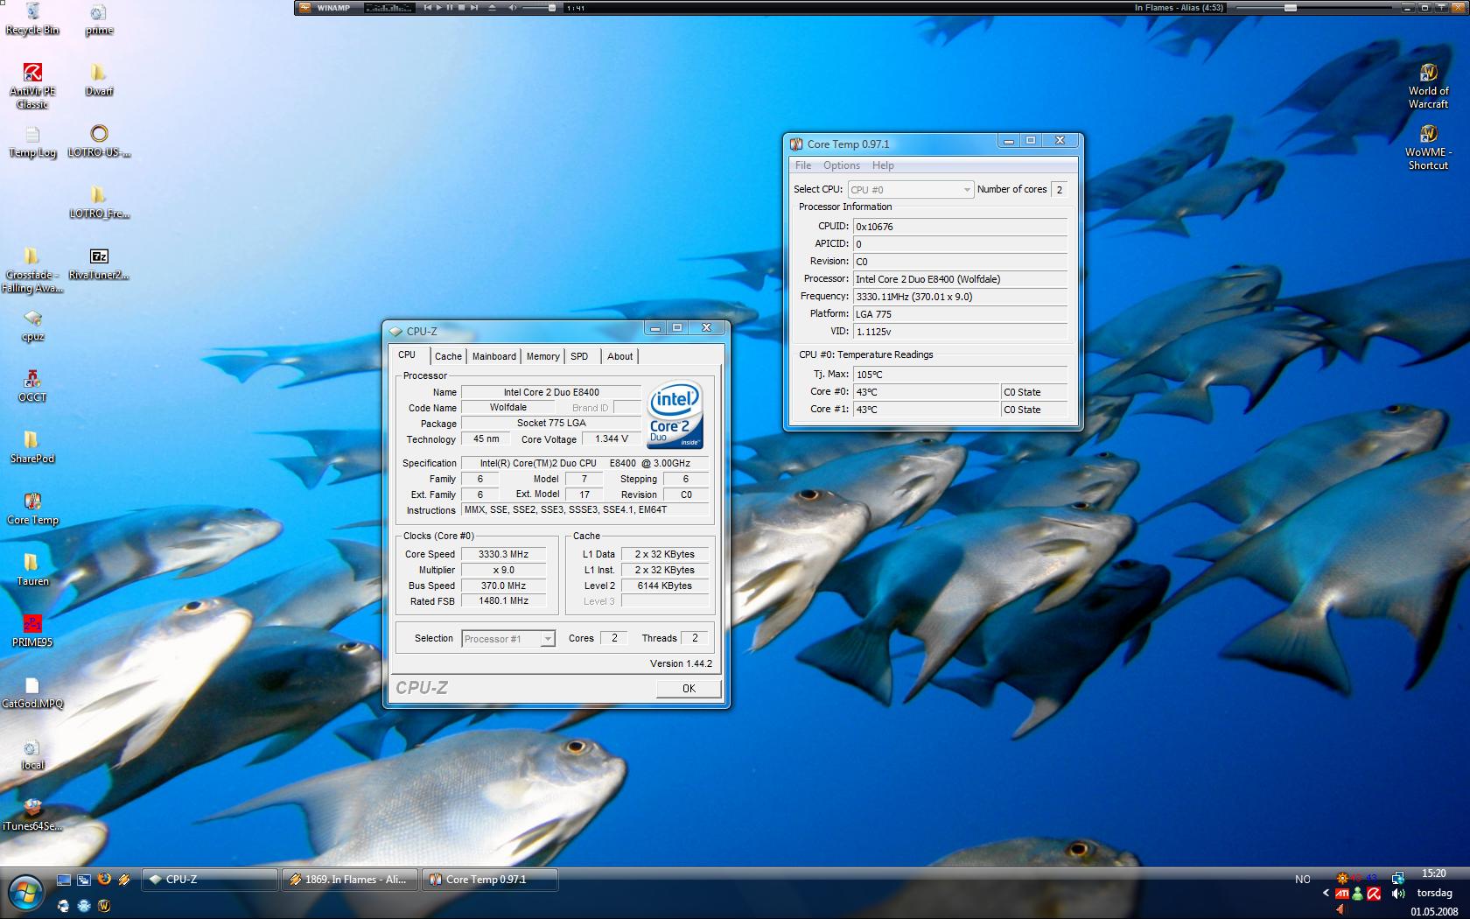Image resolution: width=1470 pixels, height=919 pixels.
Task: Click the Winamp quick launch icon
Action: (125, 879)
